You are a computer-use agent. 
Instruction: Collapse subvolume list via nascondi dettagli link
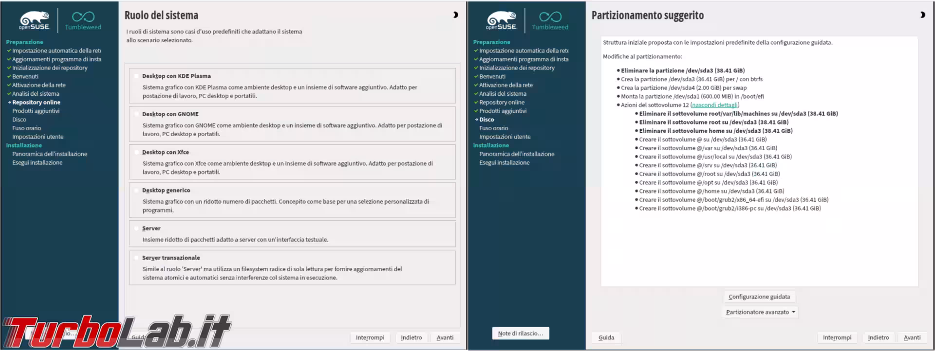(x=714, y=105)
